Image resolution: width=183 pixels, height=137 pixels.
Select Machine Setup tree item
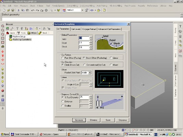pyautogui.click(x=17, y=37)
